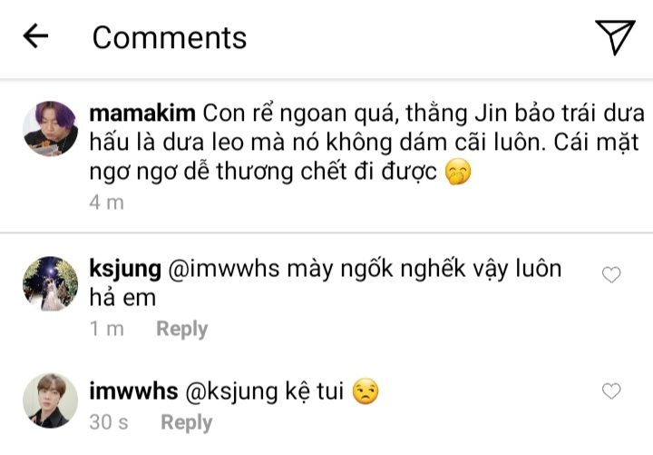Click the mamakim username
The width and height of the screenshot is (653, 455).
click(142, 114)
